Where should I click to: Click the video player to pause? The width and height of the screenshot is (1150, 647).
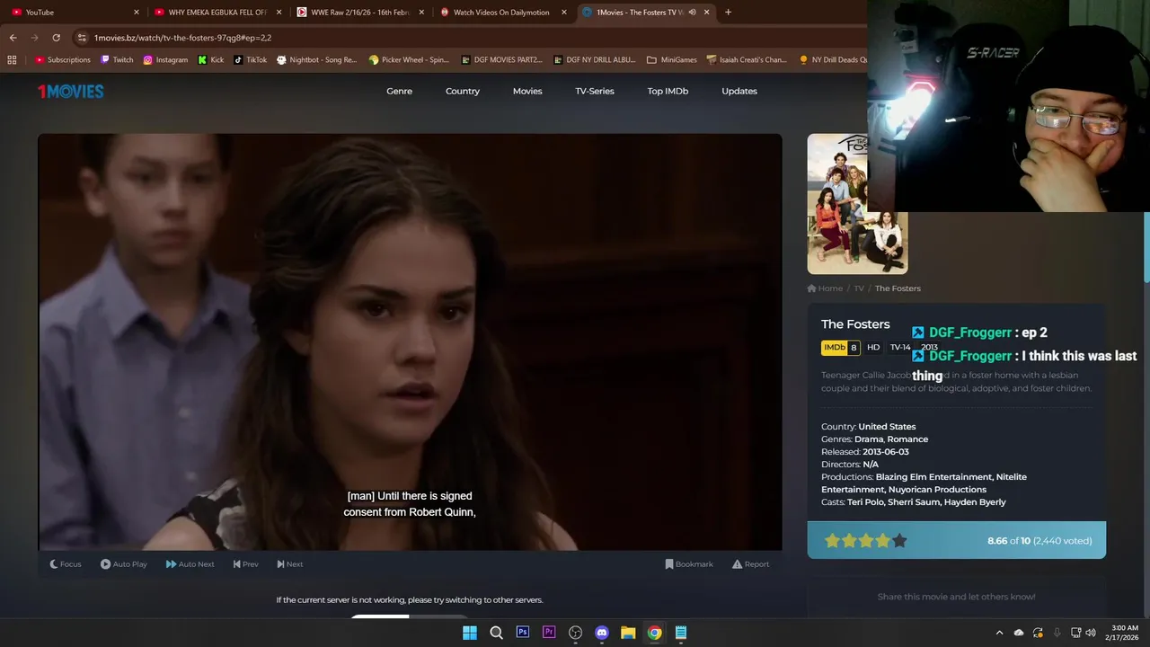[410, 341]
